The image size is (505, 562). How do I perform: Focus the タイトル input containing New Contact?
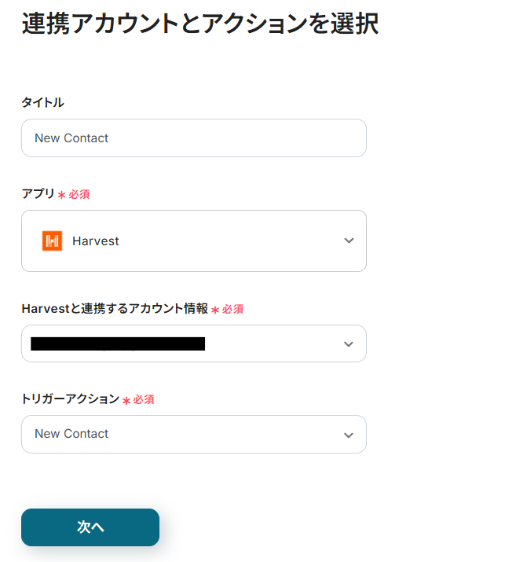pos(193,138)
